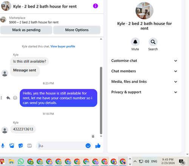This screenshot has height=166, width=189.
Task: Open network status in system tray
Action: 141,161
